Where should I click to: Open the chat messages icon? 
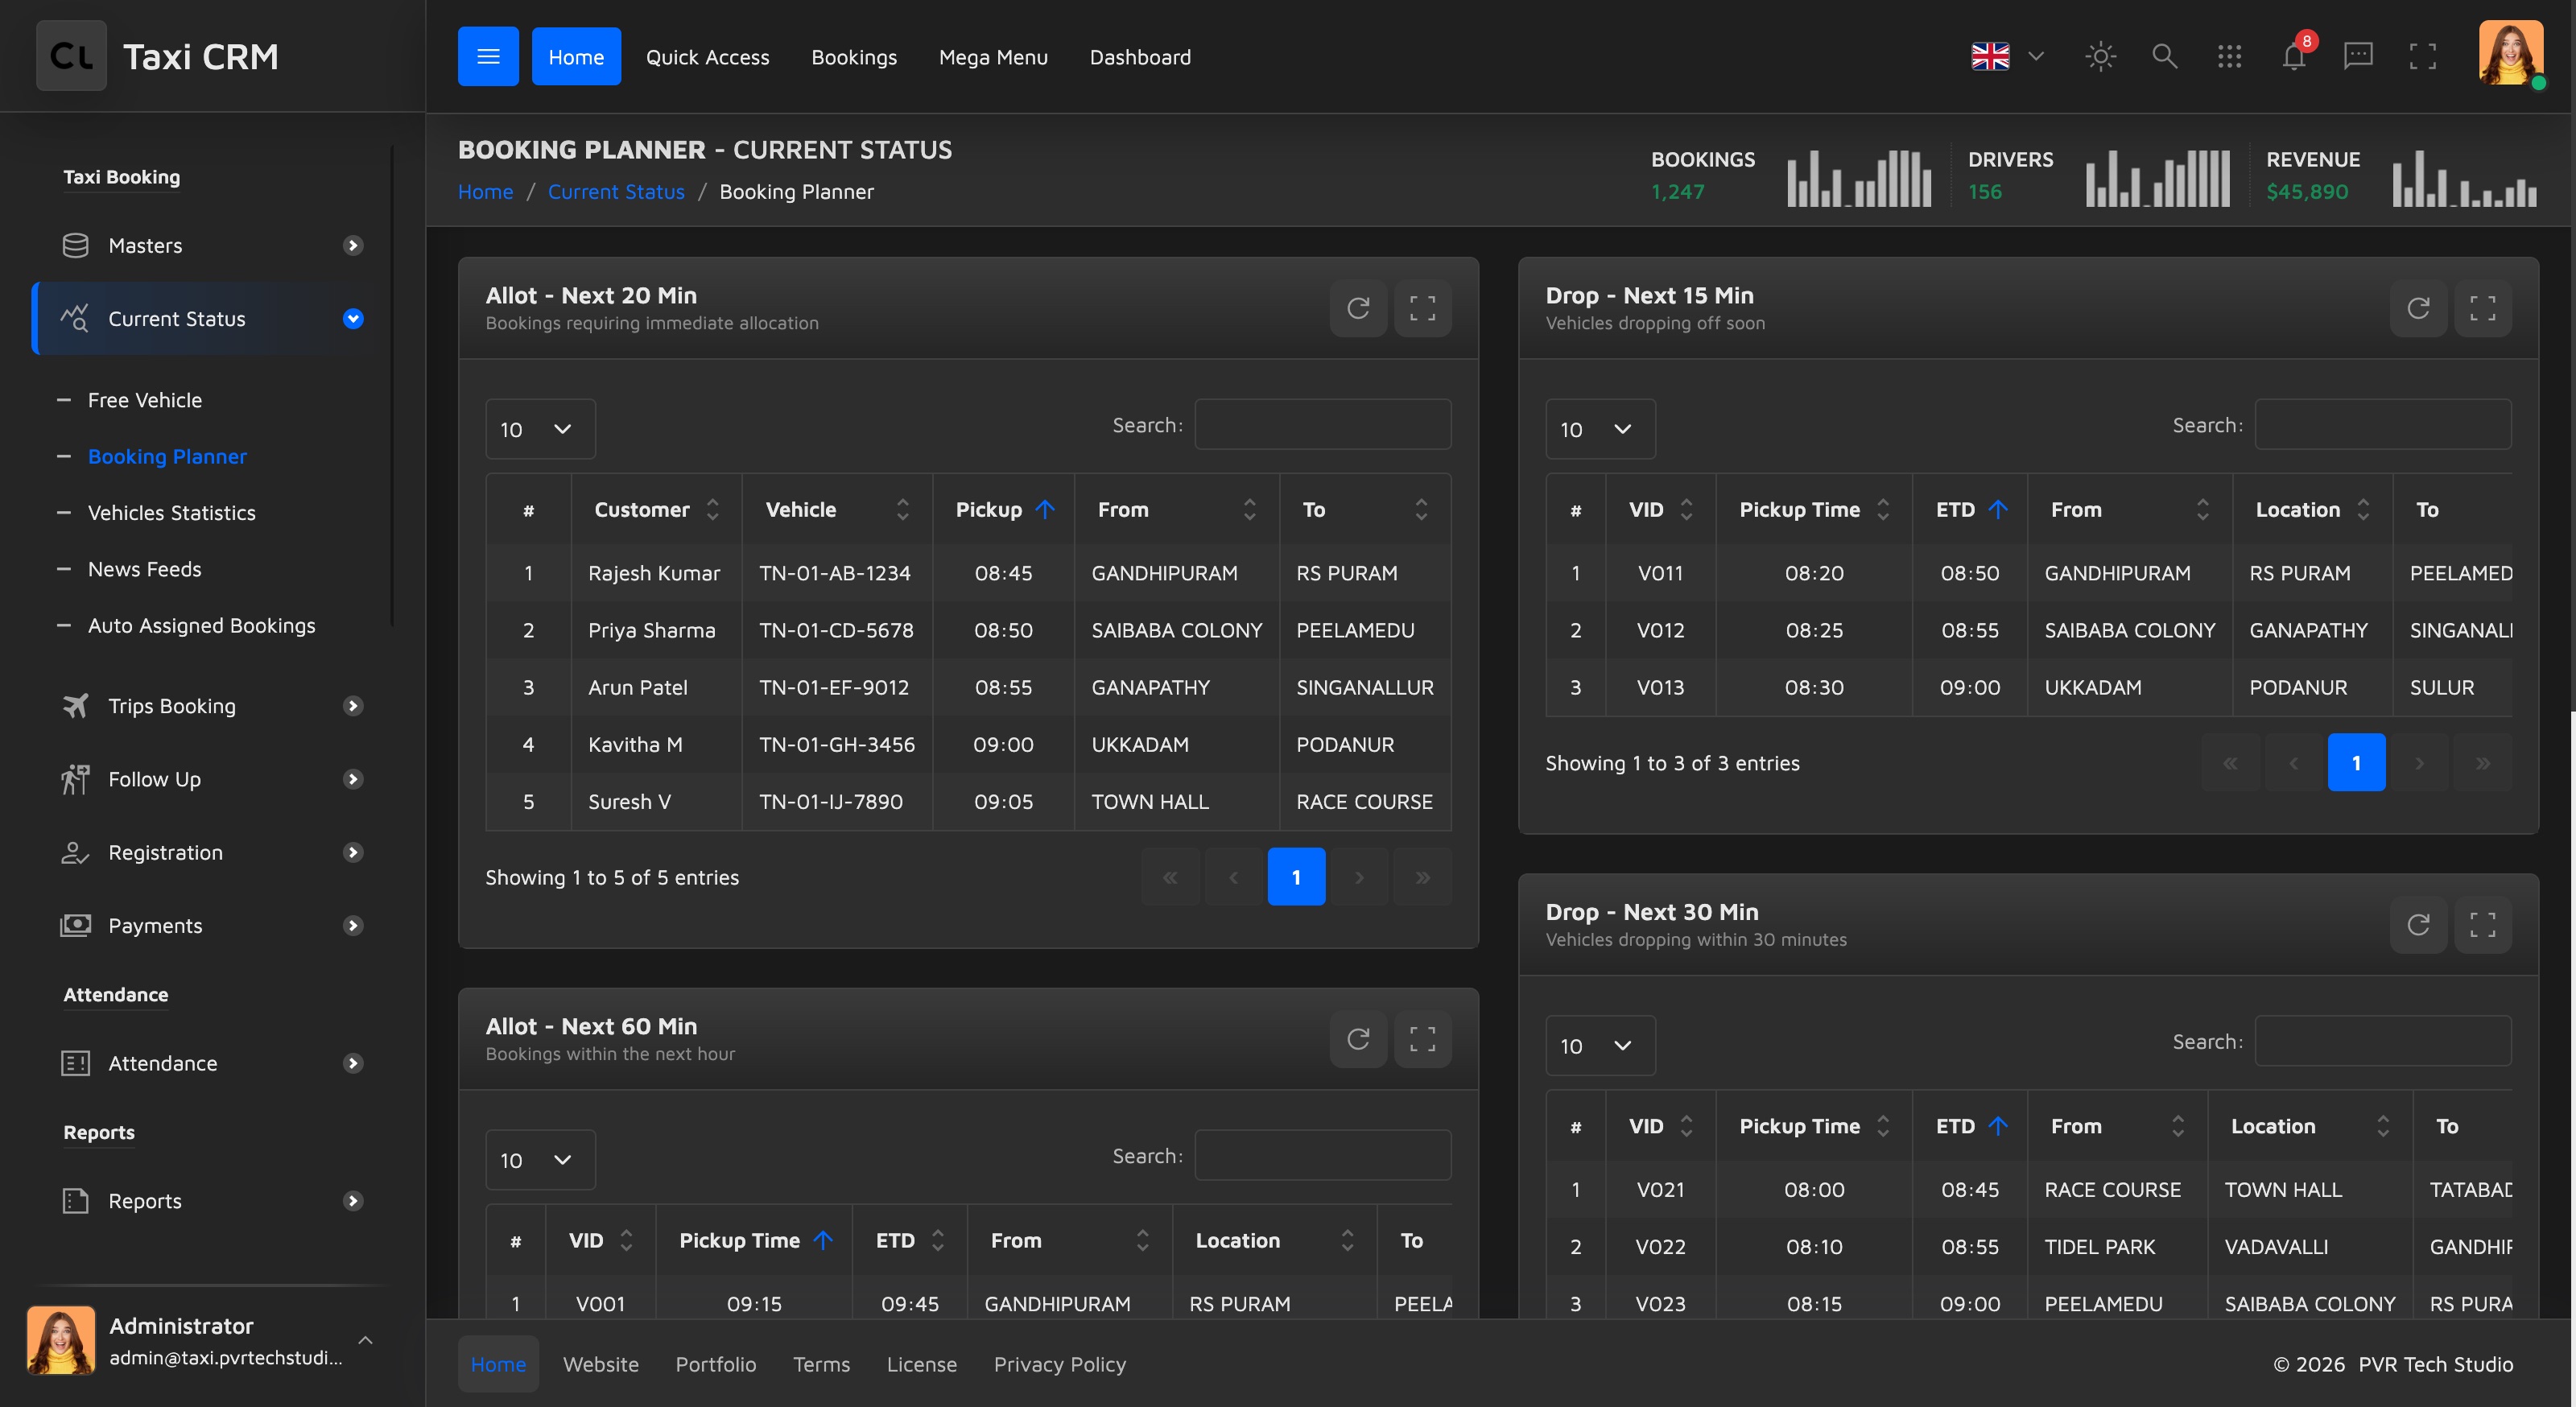click(2358, 56)
